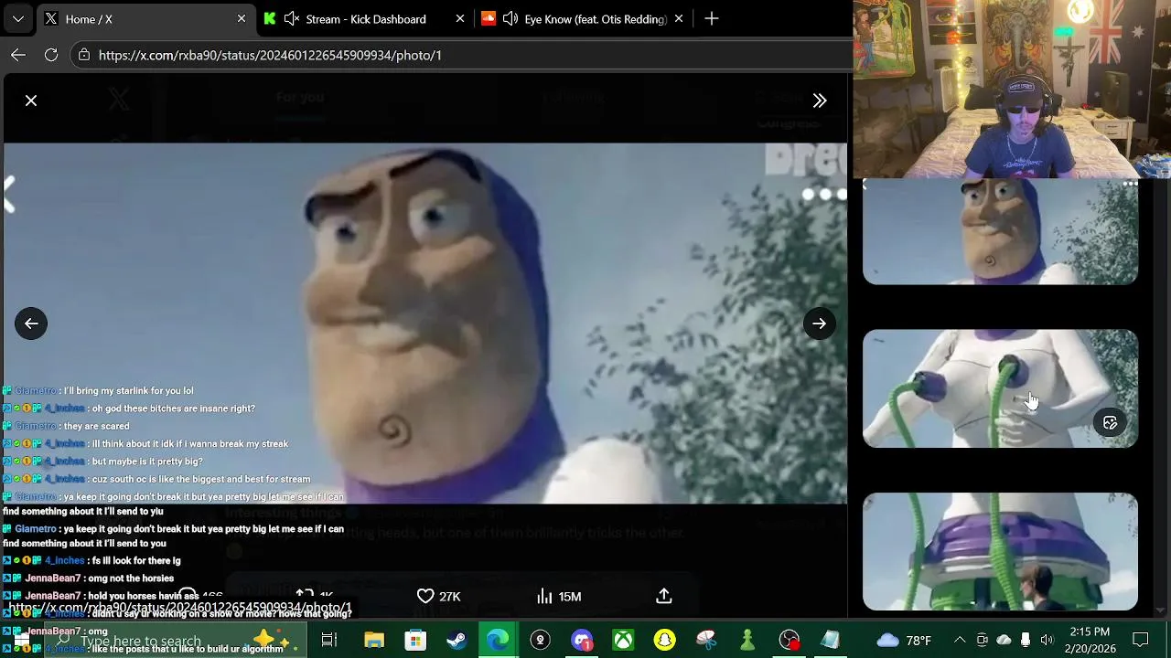Show the next photo with right arrow
Viewport: 1171px width, 658px height.
coord(820,324)
